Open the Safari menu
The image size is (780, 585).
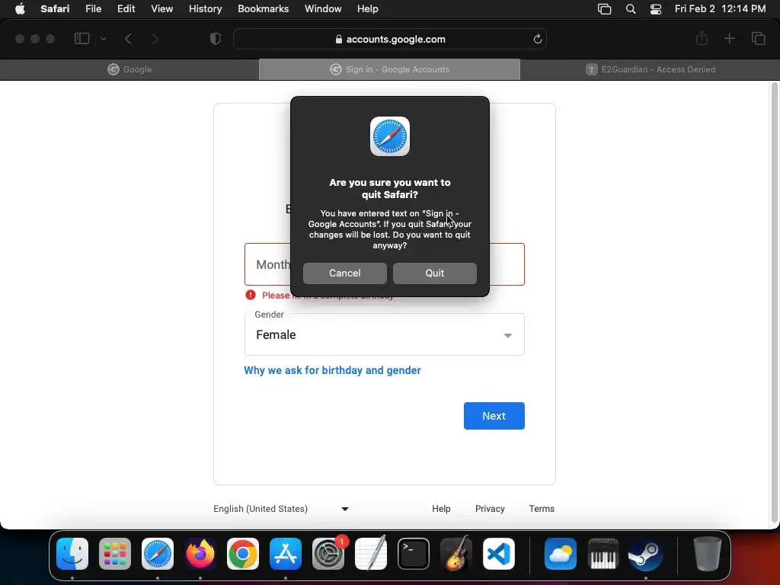(x=55, y=8)
